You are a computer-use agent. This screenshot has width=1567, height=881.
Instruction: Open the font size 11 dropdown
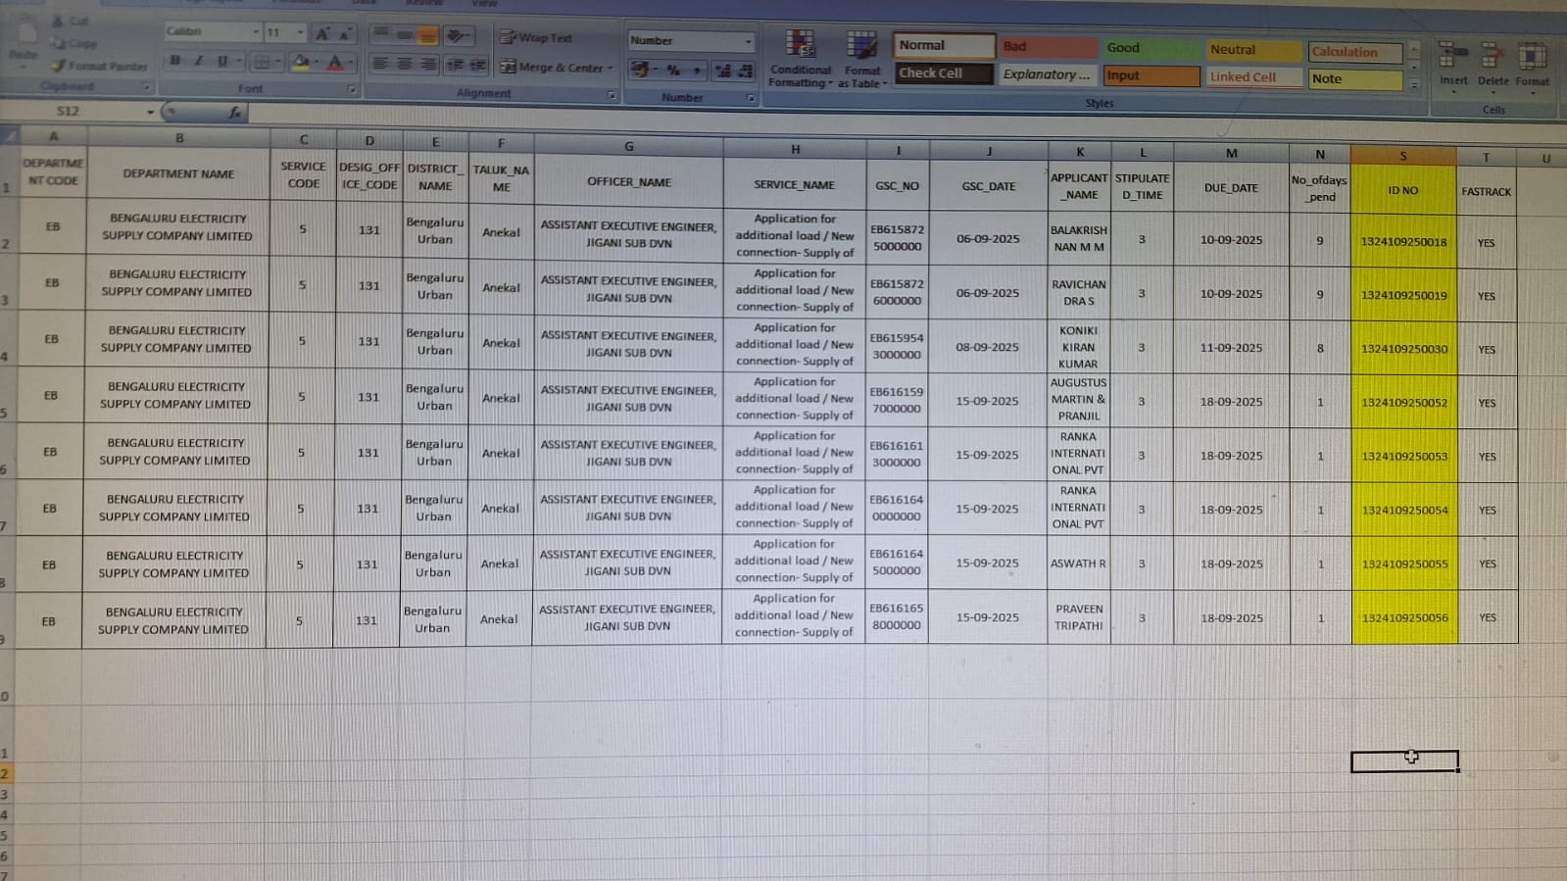pyautogui.click(x=300, y=33)
